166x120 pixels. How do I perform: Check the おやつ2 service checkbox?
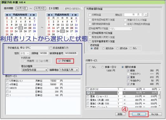click(88, 89)
